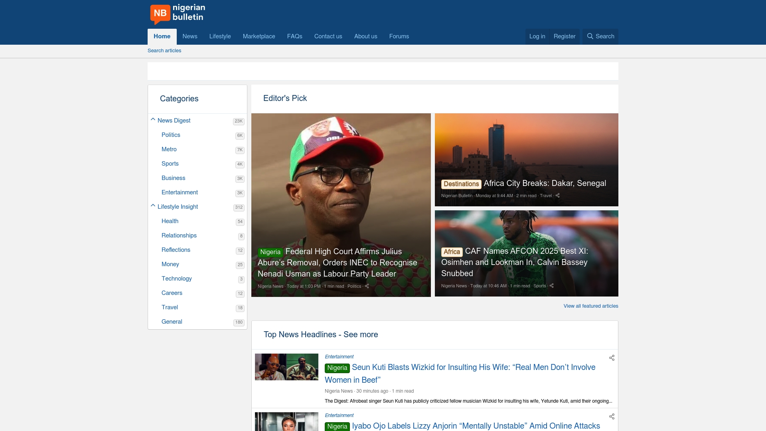Screen dimensions: 766x431
Task: Share the AFCON 2025 Best XI article
Action: pyautogui.click(x=551, y=286)
